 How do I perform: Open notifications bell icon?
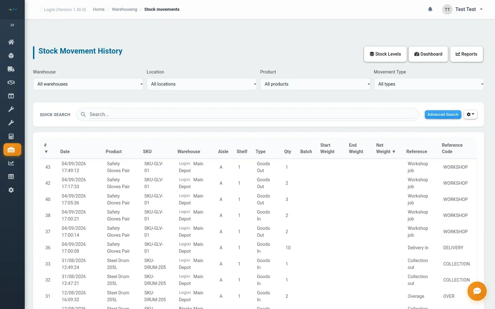coord(430,9)
